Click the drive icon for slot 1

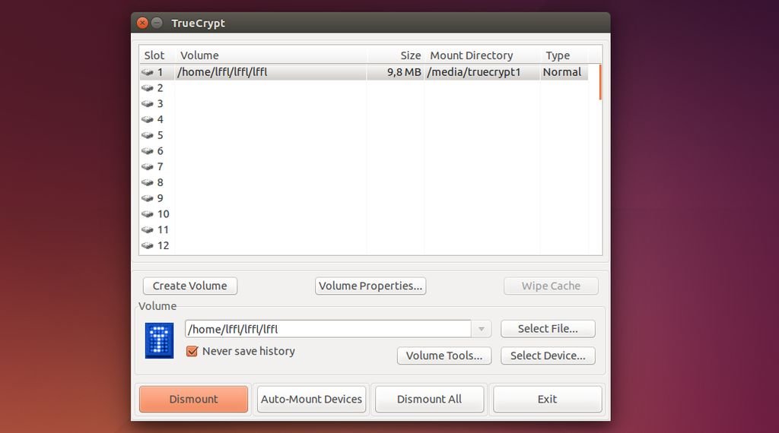click(x=148, y=72)
